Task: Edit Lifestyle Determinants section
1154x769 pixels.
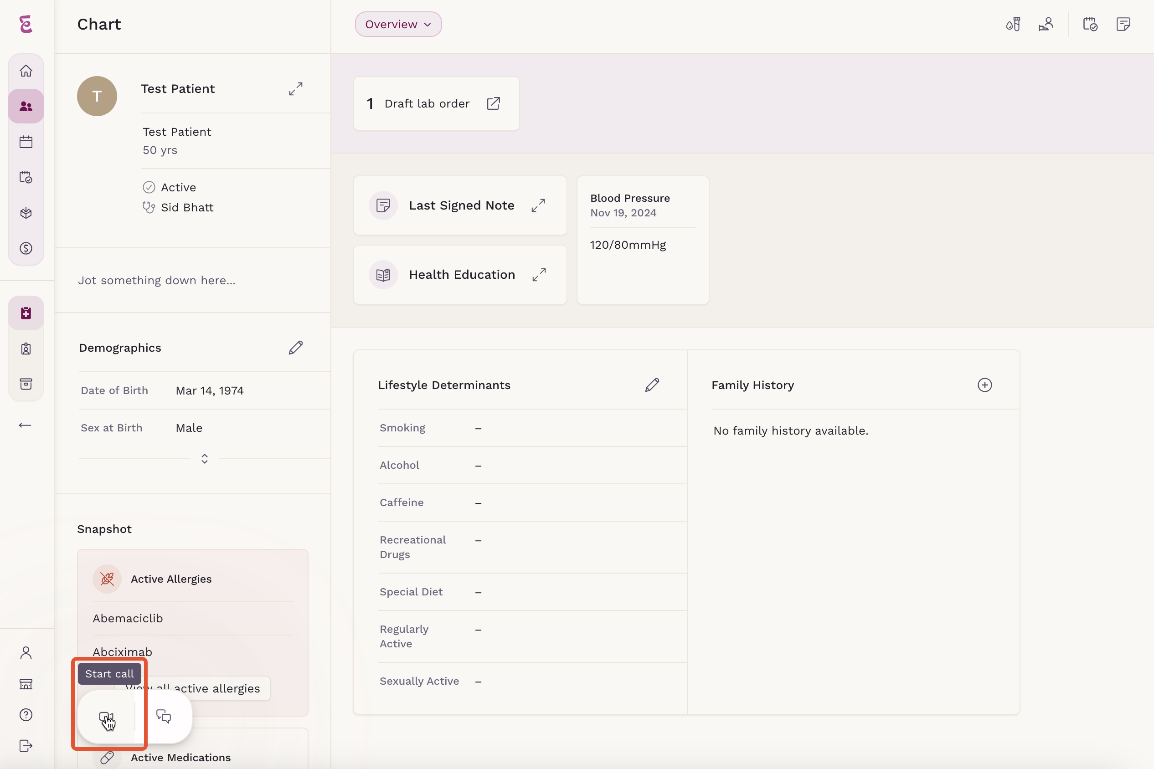Action: tap(652, 385)
